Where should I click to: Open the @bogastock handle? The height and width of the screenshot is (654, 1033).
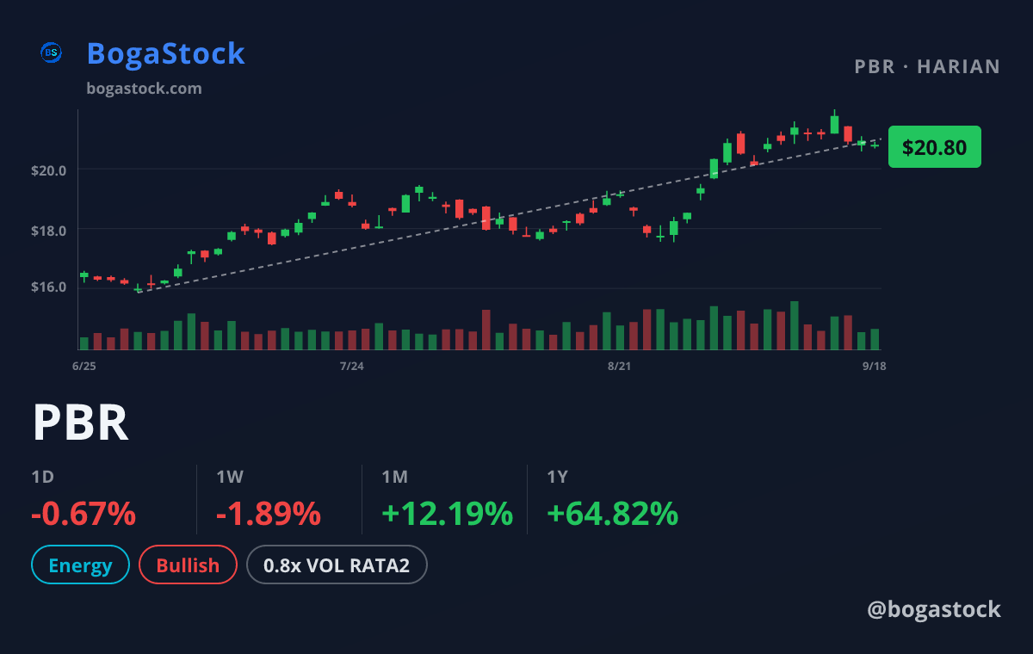(x=934, y=609)
